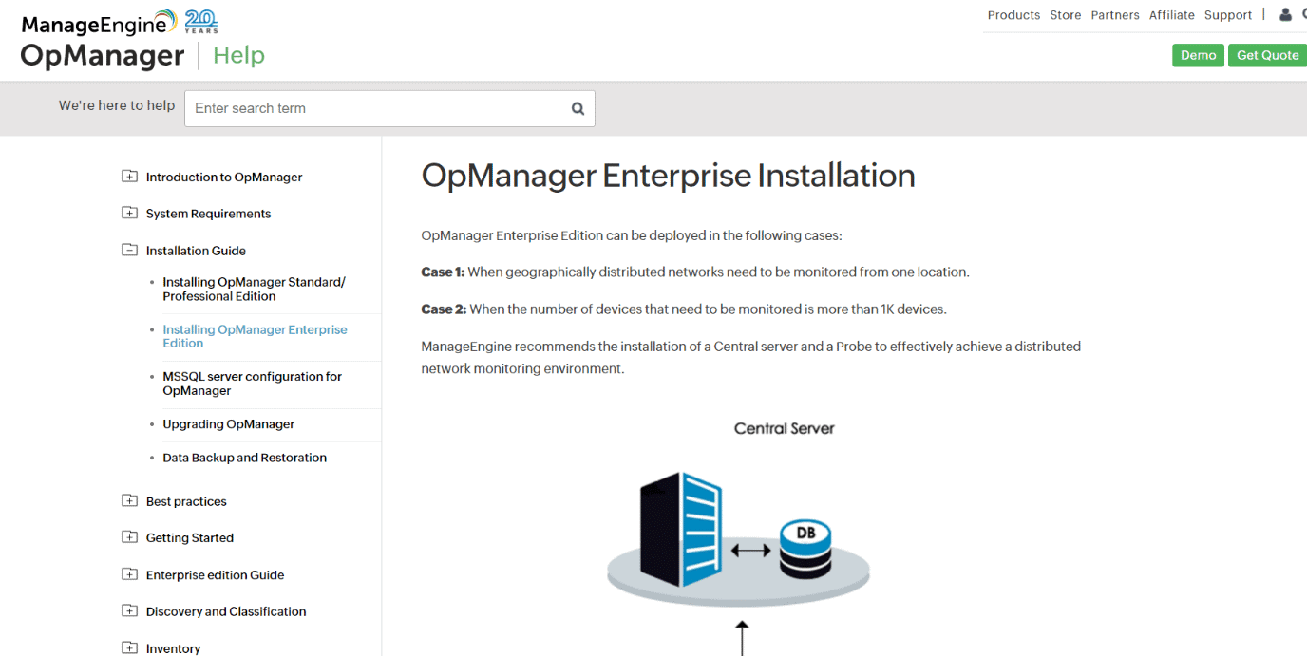Expand the Getting Started plus icon

tap(129, 537)
